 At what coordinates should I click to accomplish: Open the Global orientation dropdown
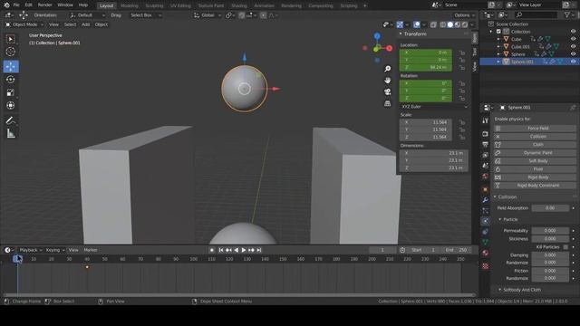(208, 15)
